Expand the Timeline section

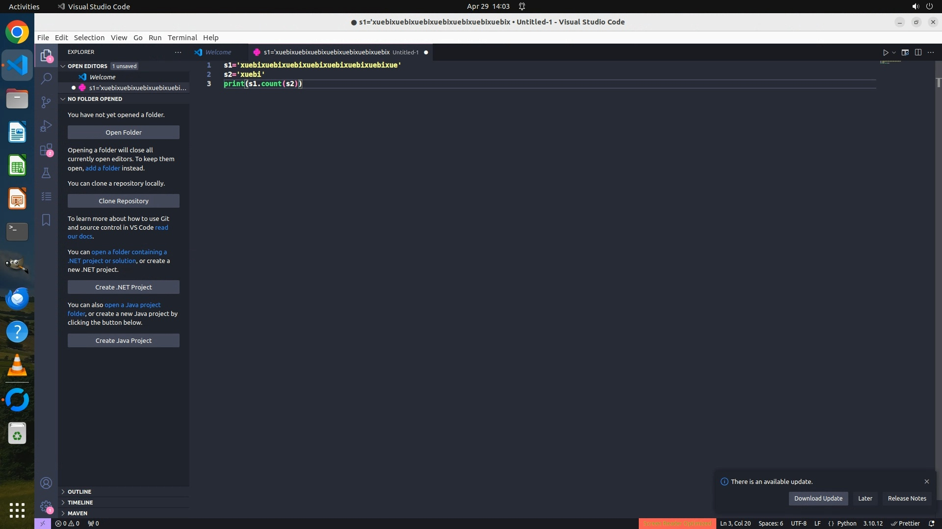80,503
